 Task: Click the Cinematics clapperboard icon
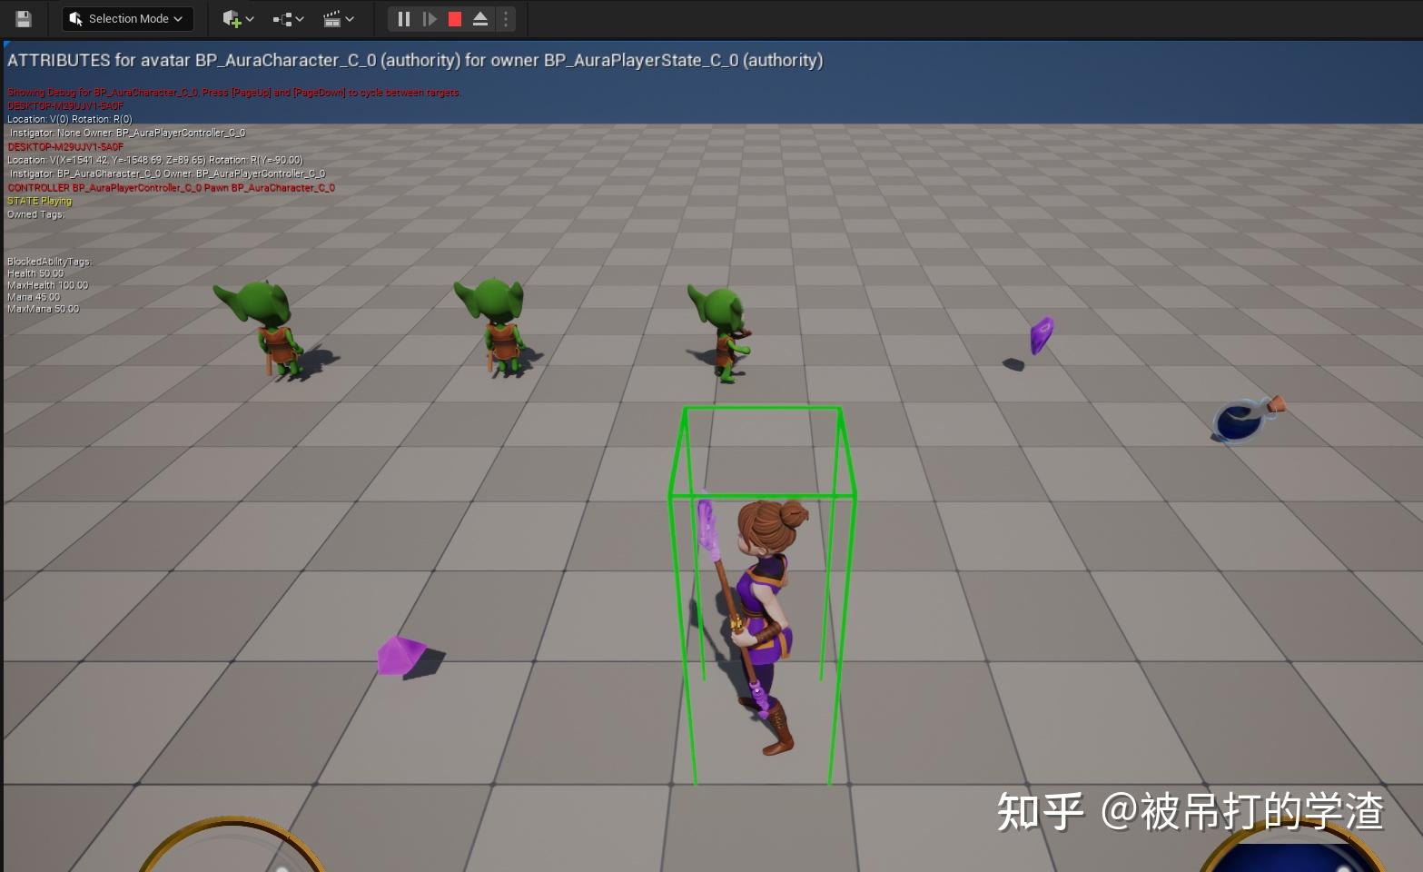(x=332, y=18)
